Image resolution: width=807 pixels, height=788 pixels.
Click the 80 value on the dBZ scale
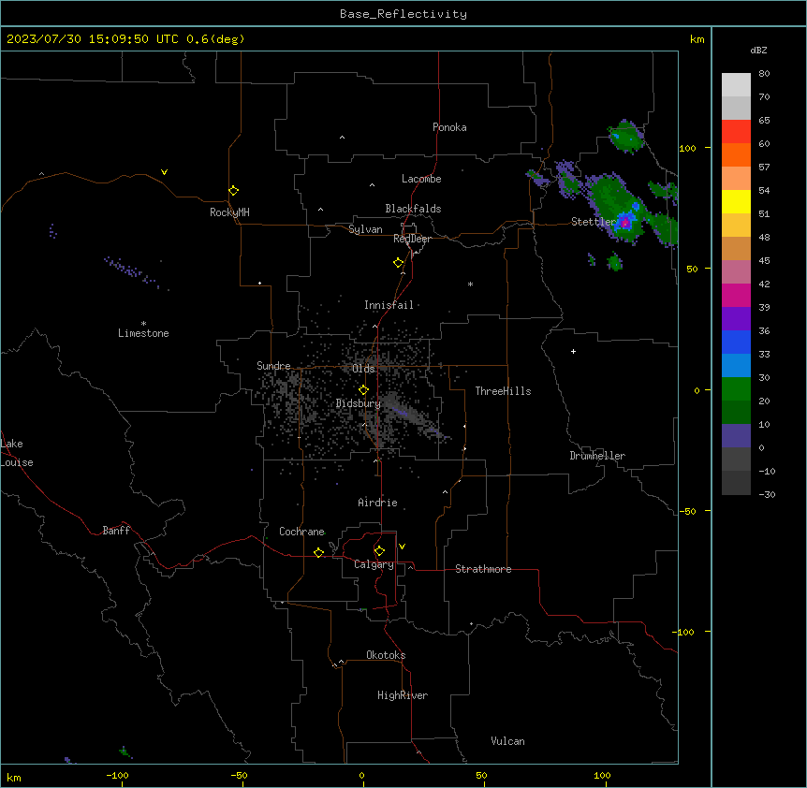pos(764,74)
